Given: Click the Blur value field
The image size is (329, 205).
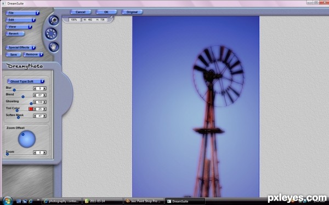Looking at the screenshot, I should click(x=39, y=89).
